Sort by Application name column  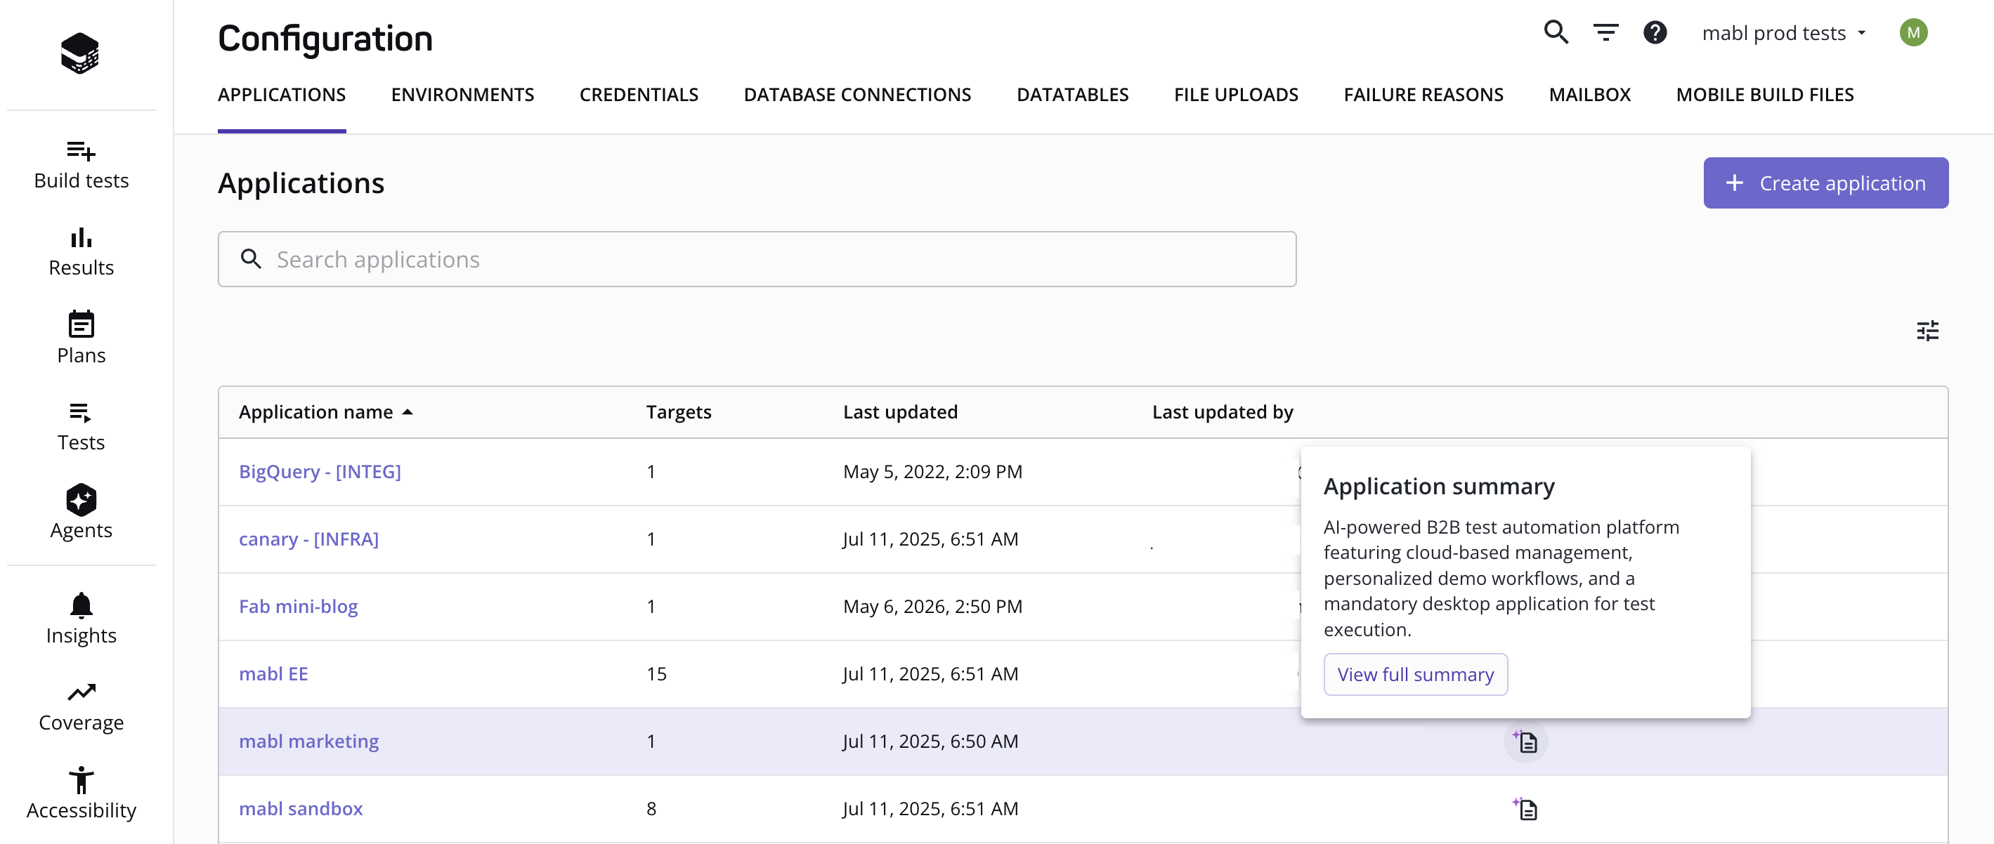pos(325,412)
